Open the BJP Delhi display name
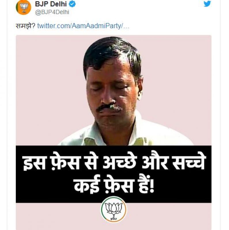 pyautogui.click(x=51, y=4)
